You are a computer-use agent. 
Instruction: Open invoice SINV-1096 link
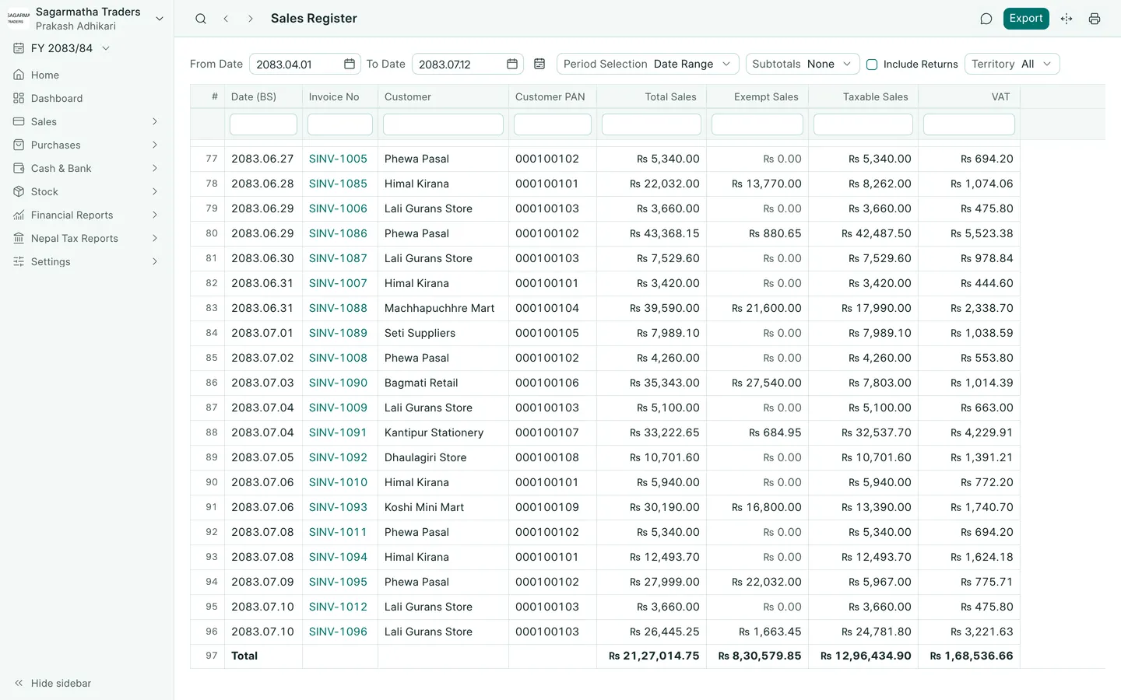(338, 632)
